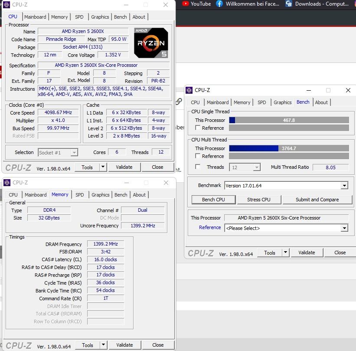
Task: Click the Core Speed value 4098.67 MHz
Action: click(x=58, y=112)
